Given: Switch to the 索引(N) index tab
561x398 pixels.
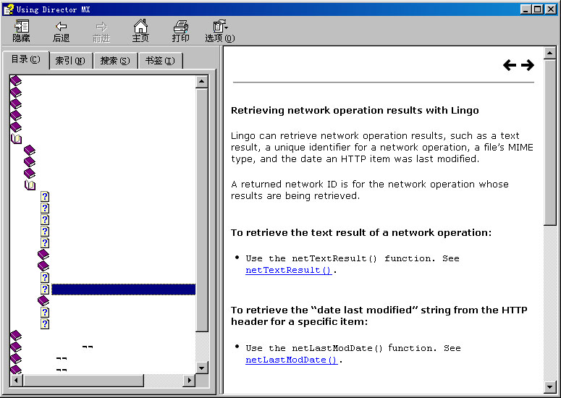Looking at the screenshot, I should (x=70, y=61).
